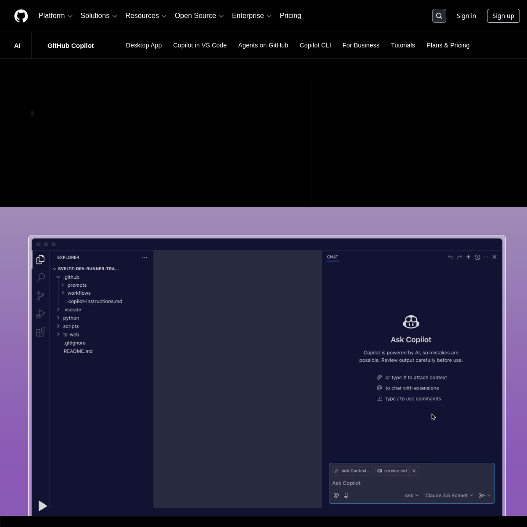Open the Extensions blocks icon

(40, 332)
